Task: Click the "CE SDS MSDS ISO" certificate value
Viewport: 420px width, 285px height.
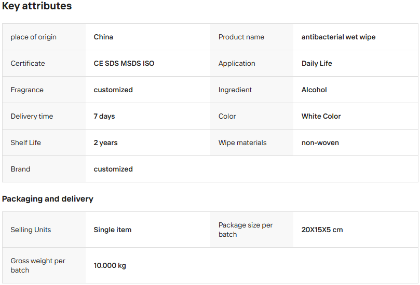Action: [x=124, y=63]
